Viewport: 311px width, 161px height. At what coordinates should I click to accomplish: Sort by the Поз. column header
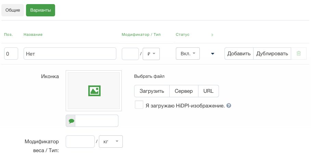click(8, 34)
